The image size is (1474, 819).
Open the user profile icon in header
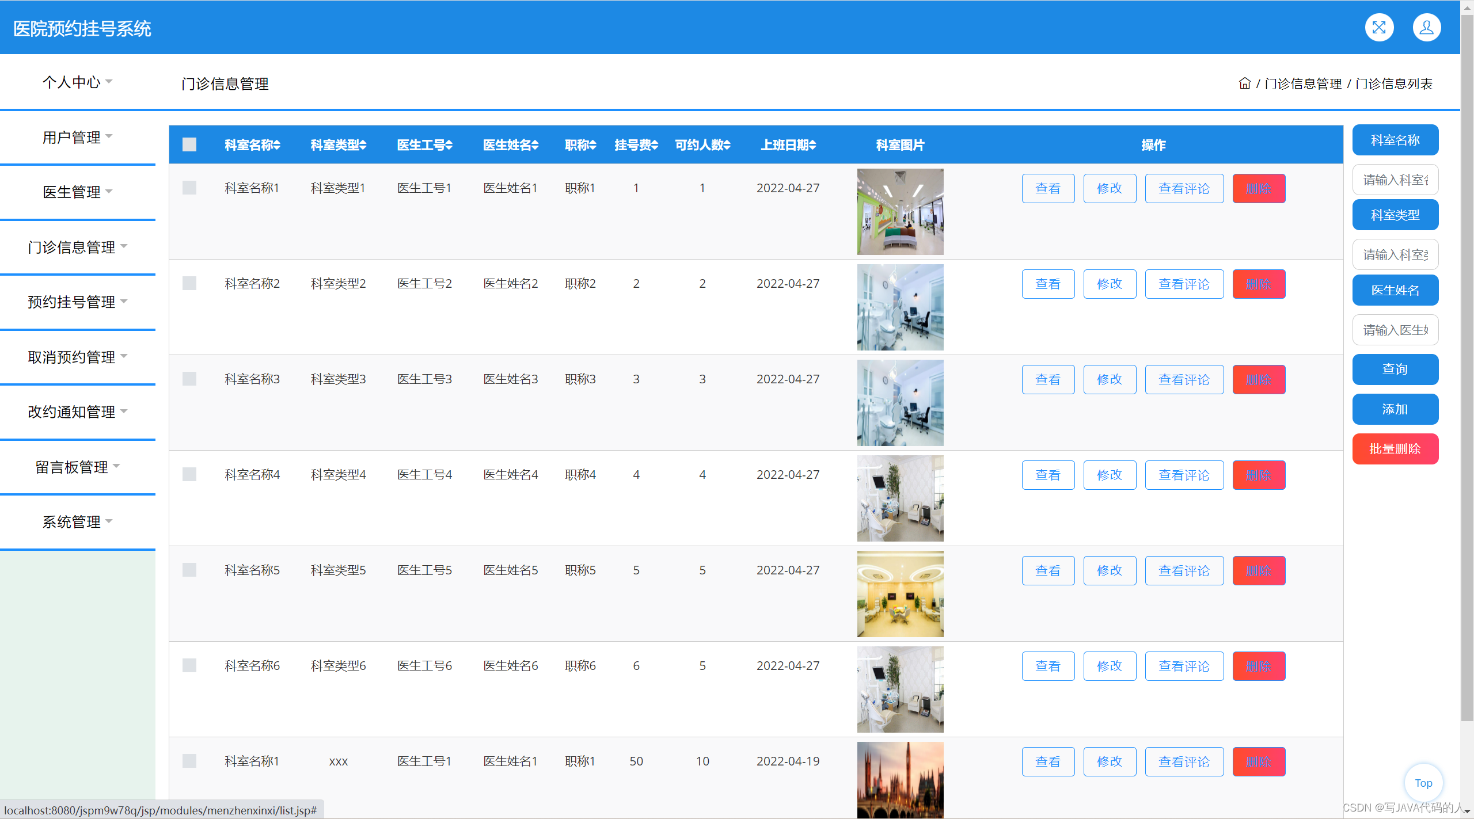point(1426,28)
